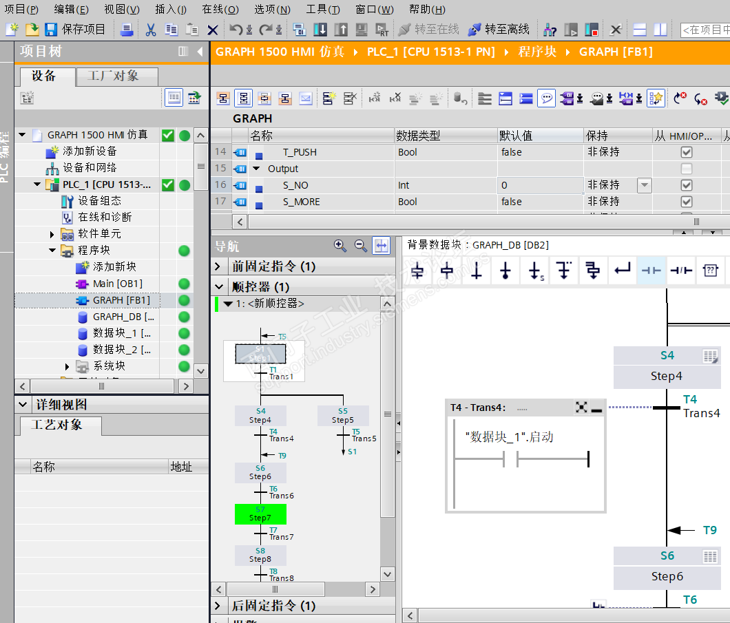
Task: Click navigation pane scroll right arrow
Action: (372, 589)
